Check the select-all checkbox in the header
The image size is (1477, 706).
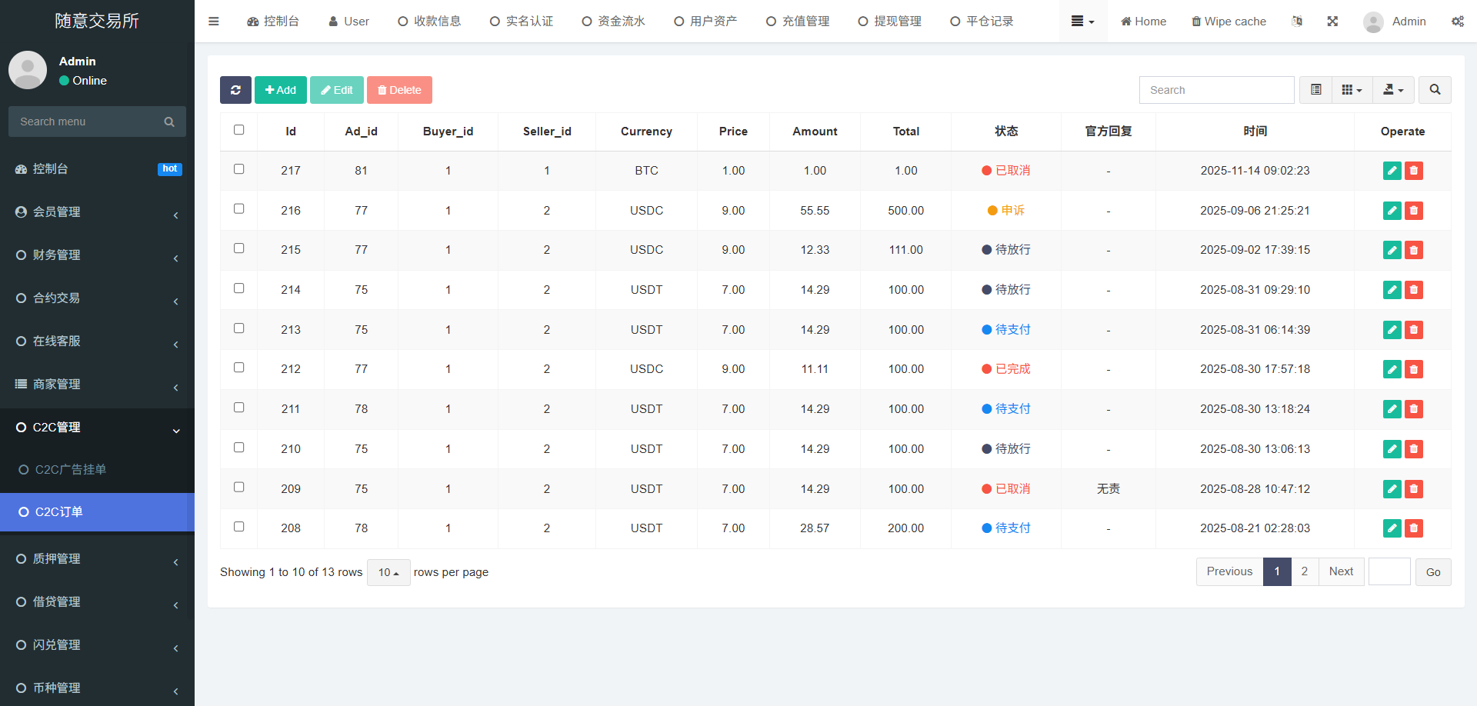239,130
